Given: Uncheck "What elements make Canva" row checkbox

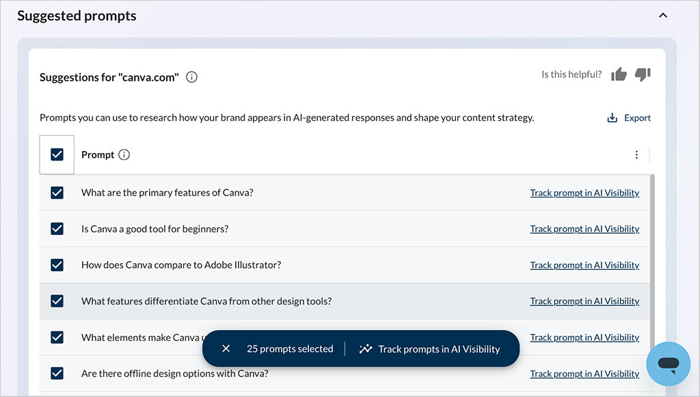Looking at the screenshot, I should coord(57,338).
